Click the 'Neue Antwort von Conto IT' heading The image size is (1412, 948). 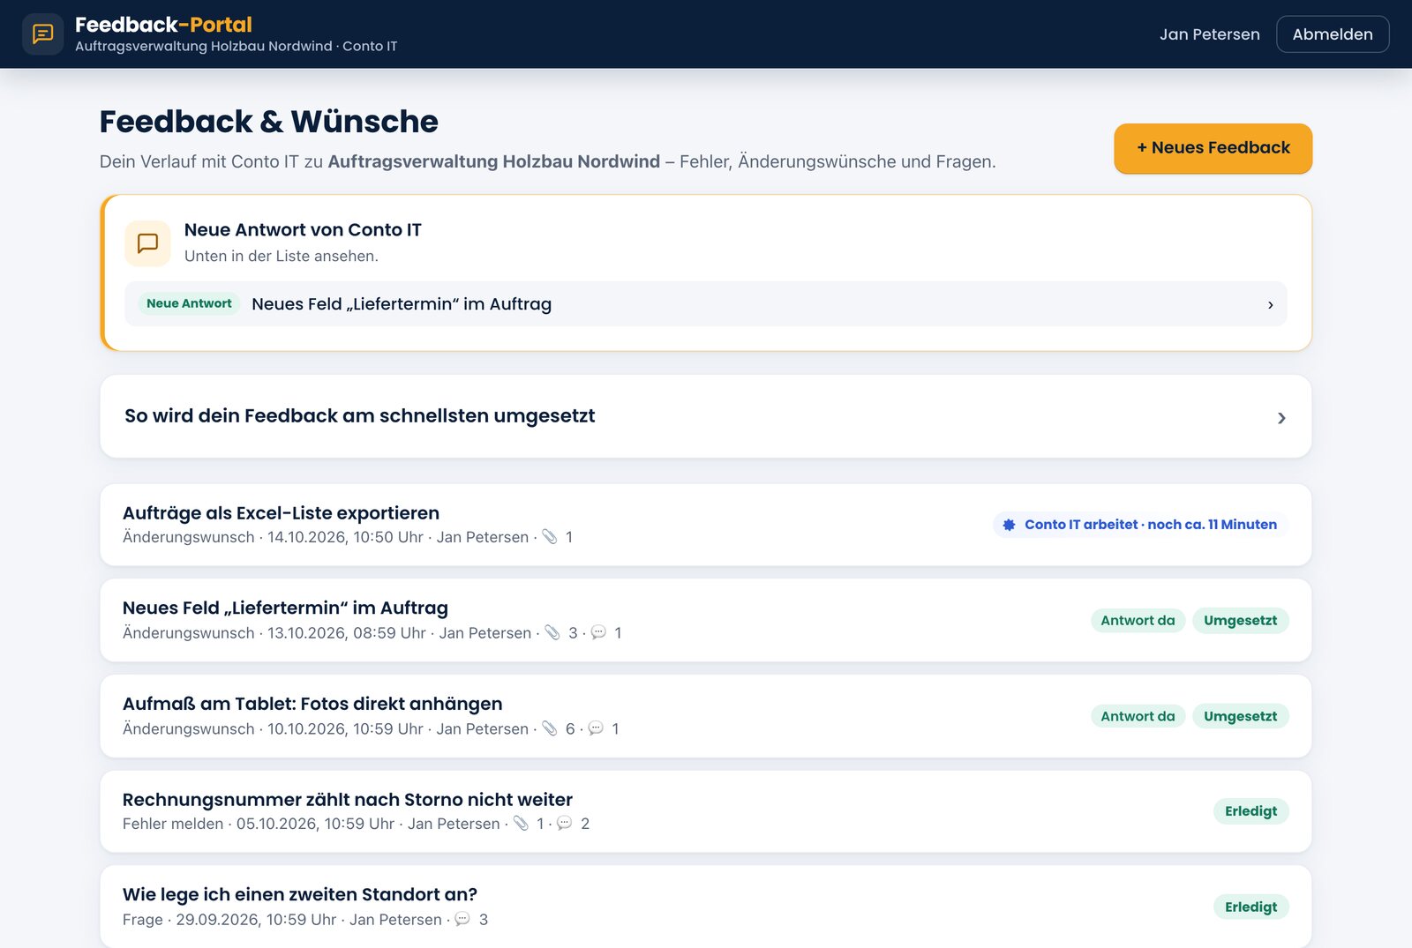(x=303, y=230)
